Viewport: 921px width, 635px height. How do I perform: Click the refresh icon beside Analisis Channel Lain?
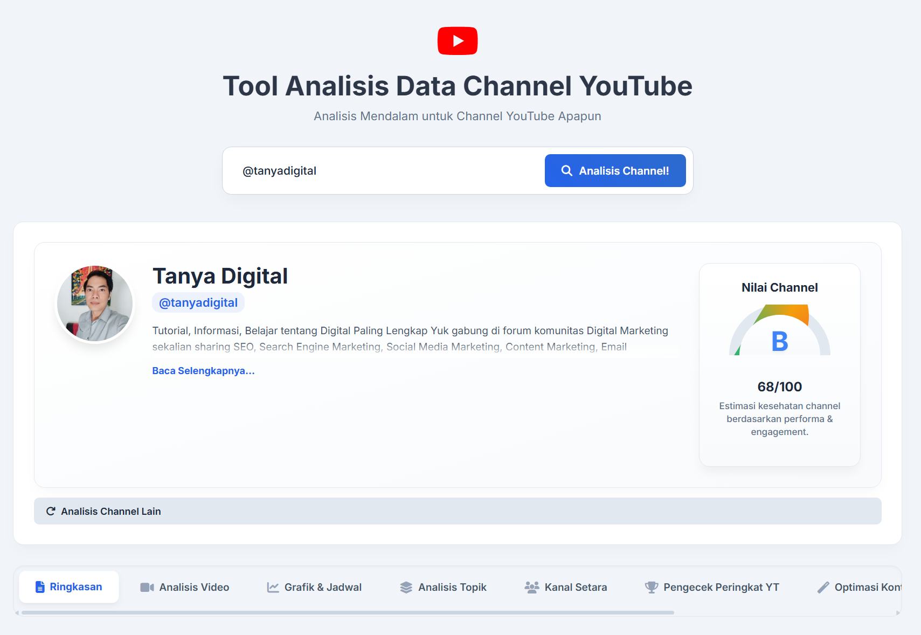(51, 511)
